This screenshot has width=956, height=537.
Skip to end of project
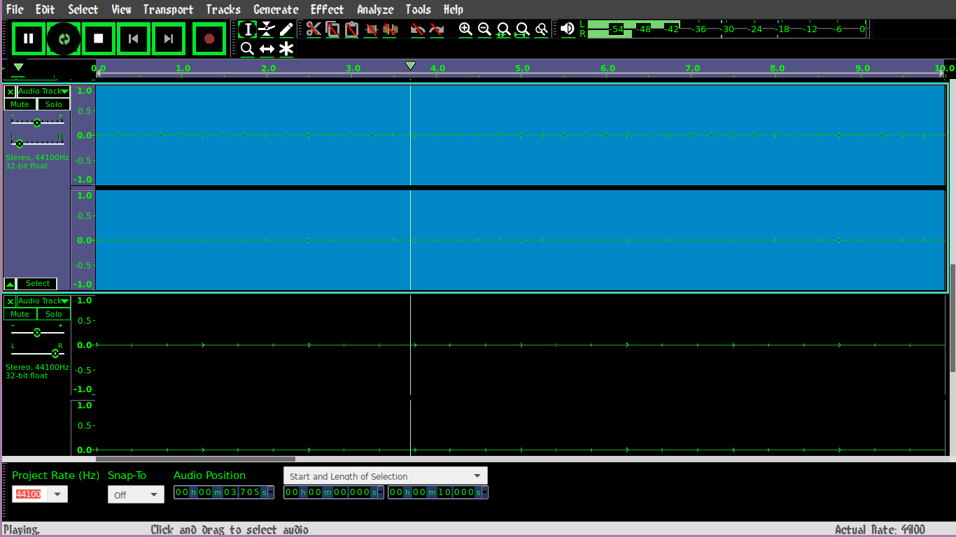click(169, 38)
